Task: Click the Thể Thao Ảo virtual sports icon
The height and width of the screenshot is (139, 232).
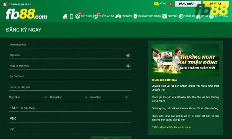Action: point(96,16)
